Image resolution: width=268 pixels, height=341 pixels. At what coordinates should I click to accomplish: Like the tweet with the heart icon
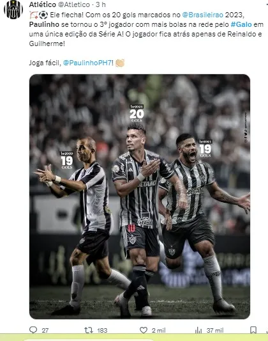pyautogui.click(x=144, y=330)
